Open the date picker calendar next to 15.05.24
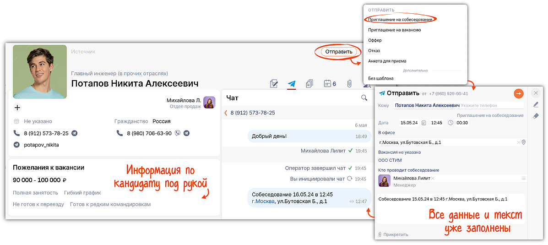Viewport: 548px width, 245px height. [x=423, y=123]
